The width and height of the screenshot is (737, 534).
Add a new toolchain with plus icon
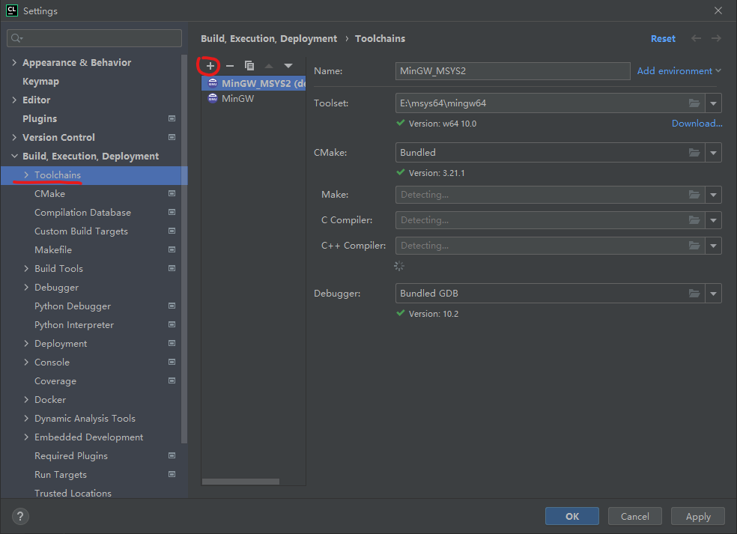pyautogui.click(x=210, y=66)
